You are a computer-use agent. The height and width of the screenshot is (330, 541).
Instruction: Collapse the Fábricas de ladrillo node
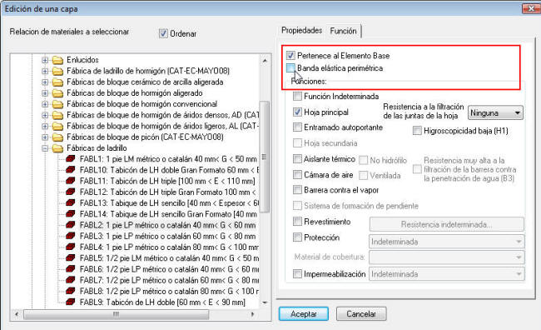point(45,148)
